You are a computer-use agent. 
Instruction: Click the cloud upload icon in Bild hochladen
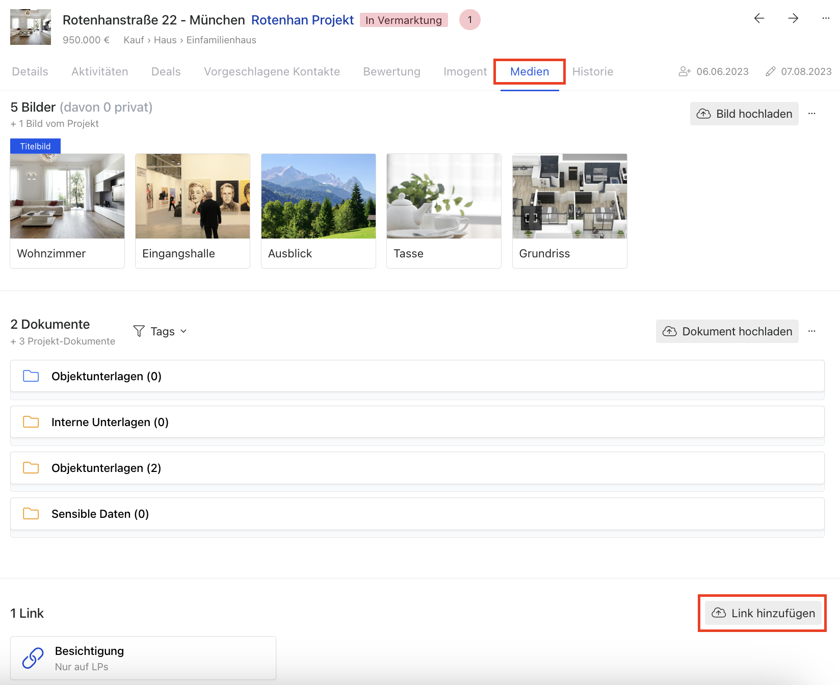coord(704,114)
